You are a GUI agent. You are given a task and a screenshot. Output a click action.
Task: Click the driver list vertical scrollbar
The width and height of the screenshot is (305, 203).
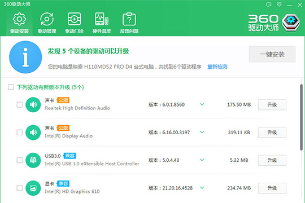(x=301, y=117)
